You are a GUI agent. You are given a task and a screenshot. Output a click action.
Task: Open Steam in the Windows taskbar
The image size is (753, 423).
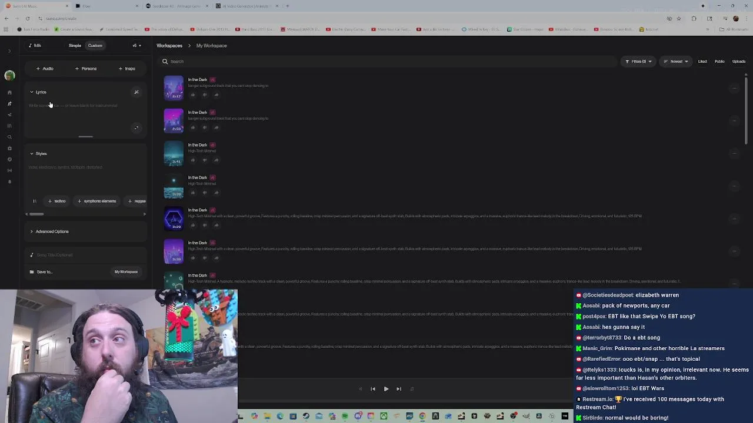(306, 417)
